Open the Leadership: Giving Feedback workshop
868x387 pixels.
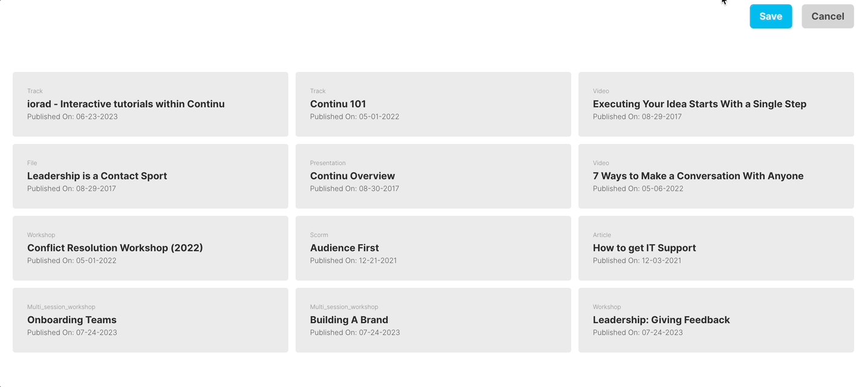(x=716, y=320)
